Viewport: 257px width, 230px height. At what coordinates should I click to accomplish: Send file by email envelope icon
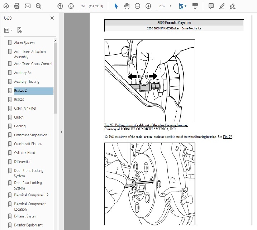pos(28,6)
